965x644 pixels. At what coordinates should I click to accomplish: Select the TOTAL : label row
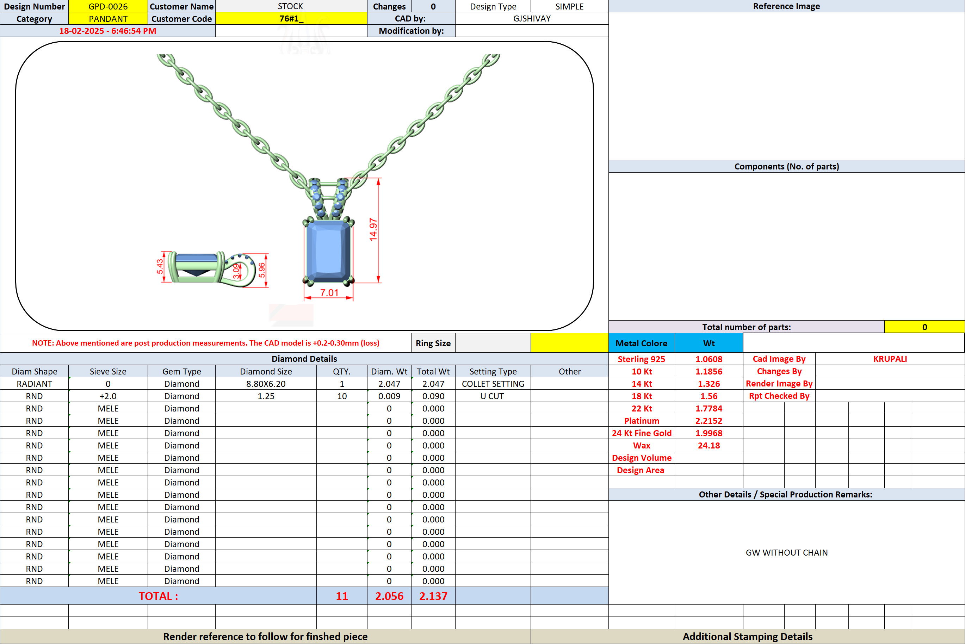point(159,596)
